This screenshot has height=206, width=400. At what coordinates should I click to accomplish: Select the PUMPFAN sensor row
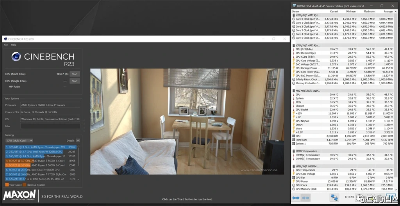point(343,140)
